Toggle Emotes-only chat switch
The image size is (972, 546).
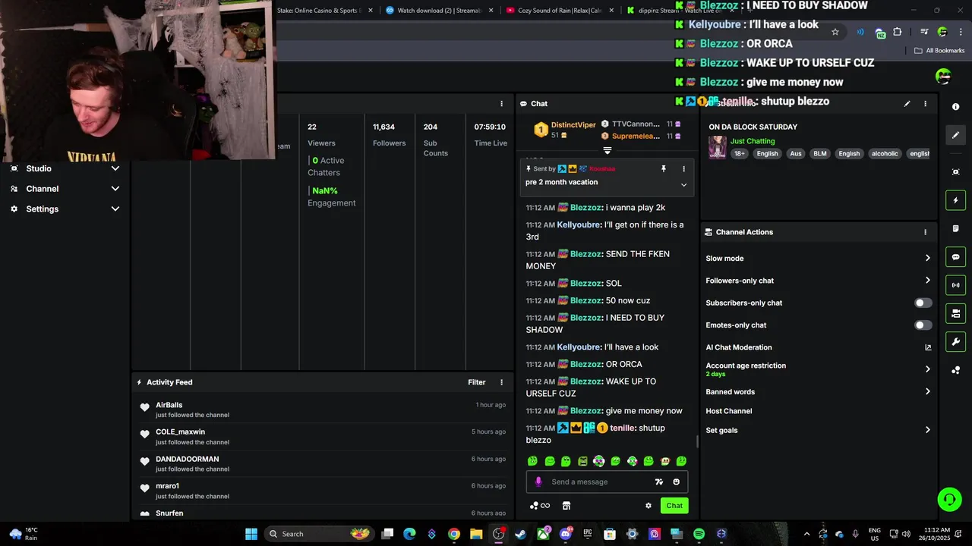coord(923,325)
